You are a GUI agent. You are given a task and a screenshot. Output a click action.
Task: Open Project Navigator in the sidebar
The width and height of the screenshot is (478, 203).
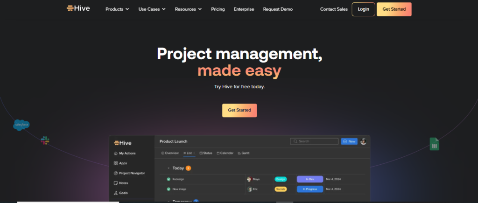coord(129,173)
